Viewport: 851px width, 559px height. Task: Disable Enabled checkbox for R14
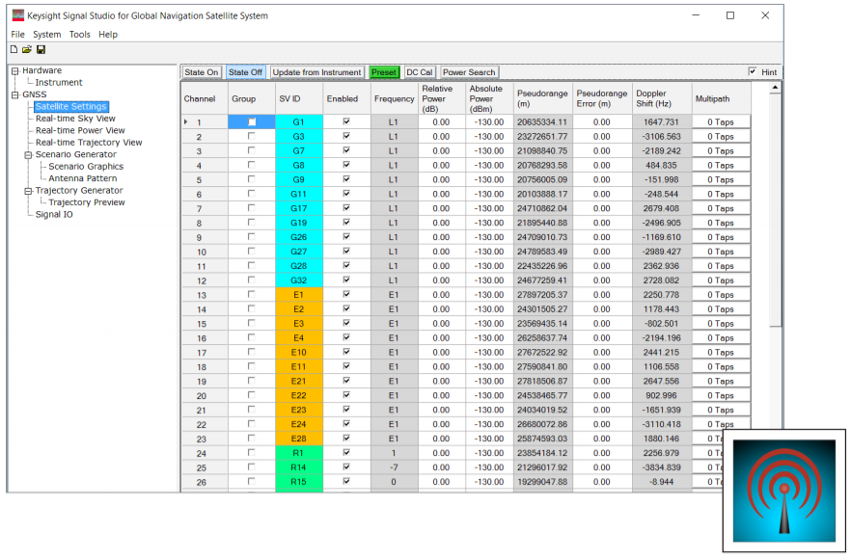tap(346, 466)
